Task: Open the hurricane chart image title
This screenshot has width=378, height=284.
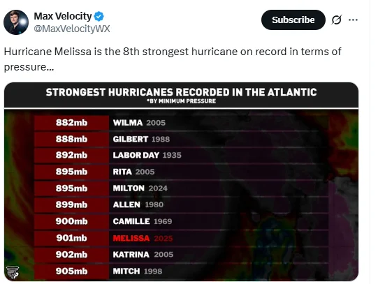Action: 181,92
